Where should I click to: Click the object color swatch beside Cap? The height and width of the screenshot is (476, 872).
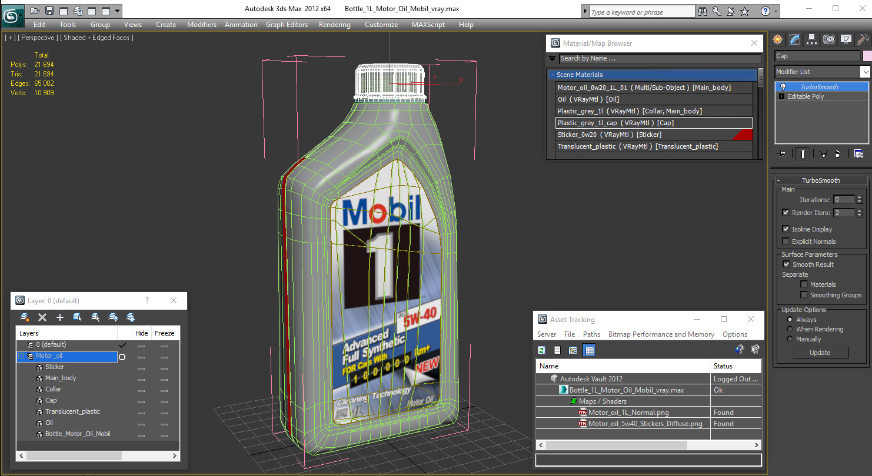(x=867, y=56)
